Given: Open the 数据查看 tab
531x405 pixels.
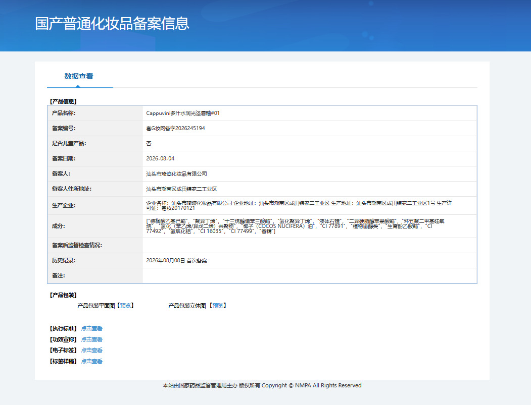Looking at the screenshot, I should 79,76.
